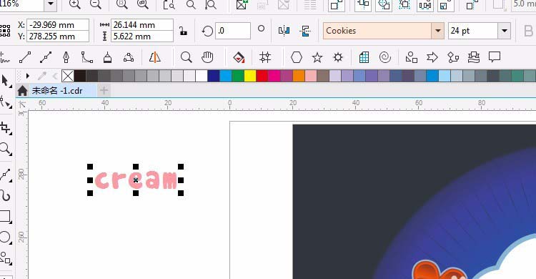
Task: Select the Bezier tool with filled nodes
Action: click(46, 57)
